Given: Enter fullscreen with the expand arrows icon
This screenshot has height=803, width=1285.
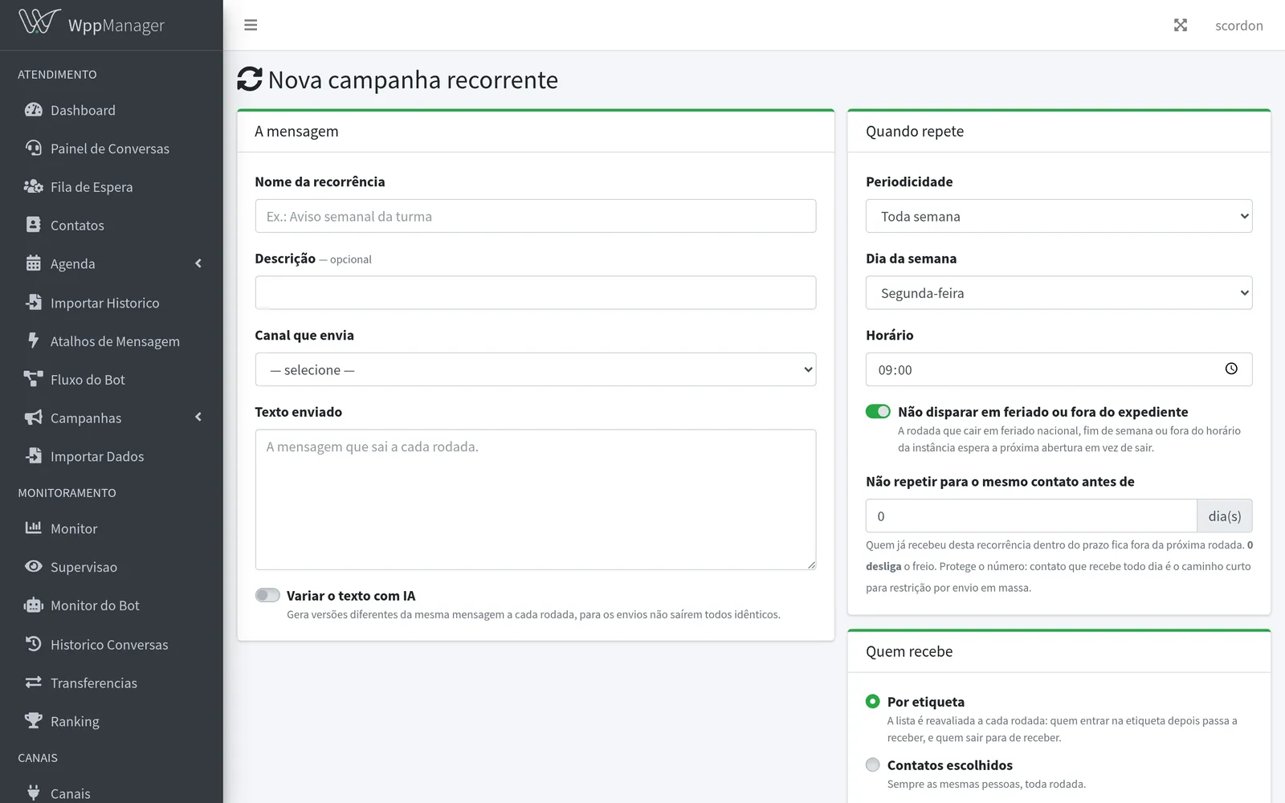Looking at the screenshot, I should click(x=1181, y=25).
